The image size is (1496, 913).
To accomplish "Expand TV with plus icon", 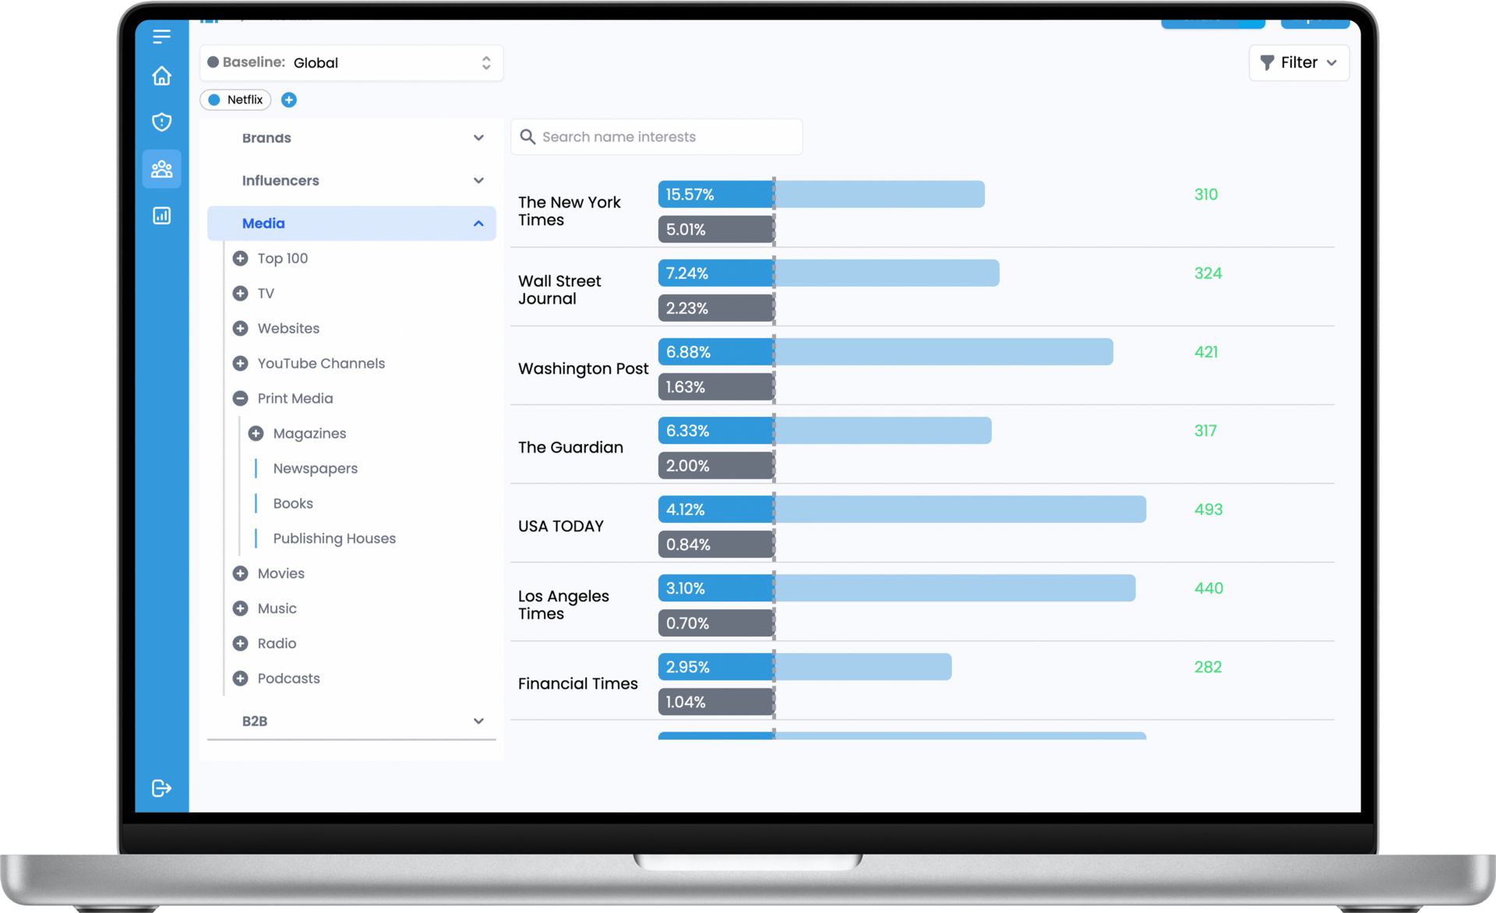I will pos(240,293).
